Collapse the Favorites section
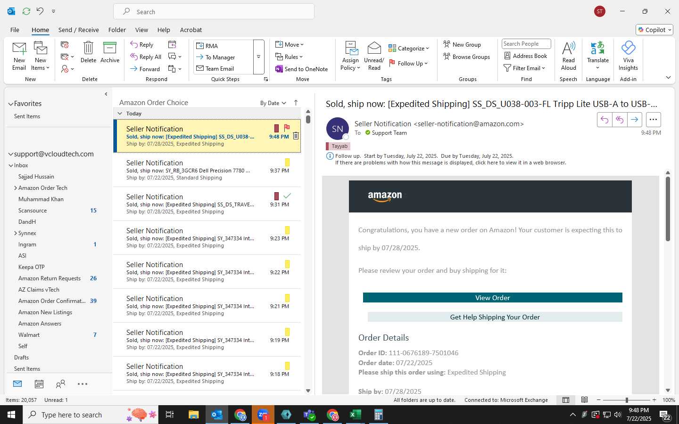This screenshot has width=679, height=424. [x=10, y=104]
